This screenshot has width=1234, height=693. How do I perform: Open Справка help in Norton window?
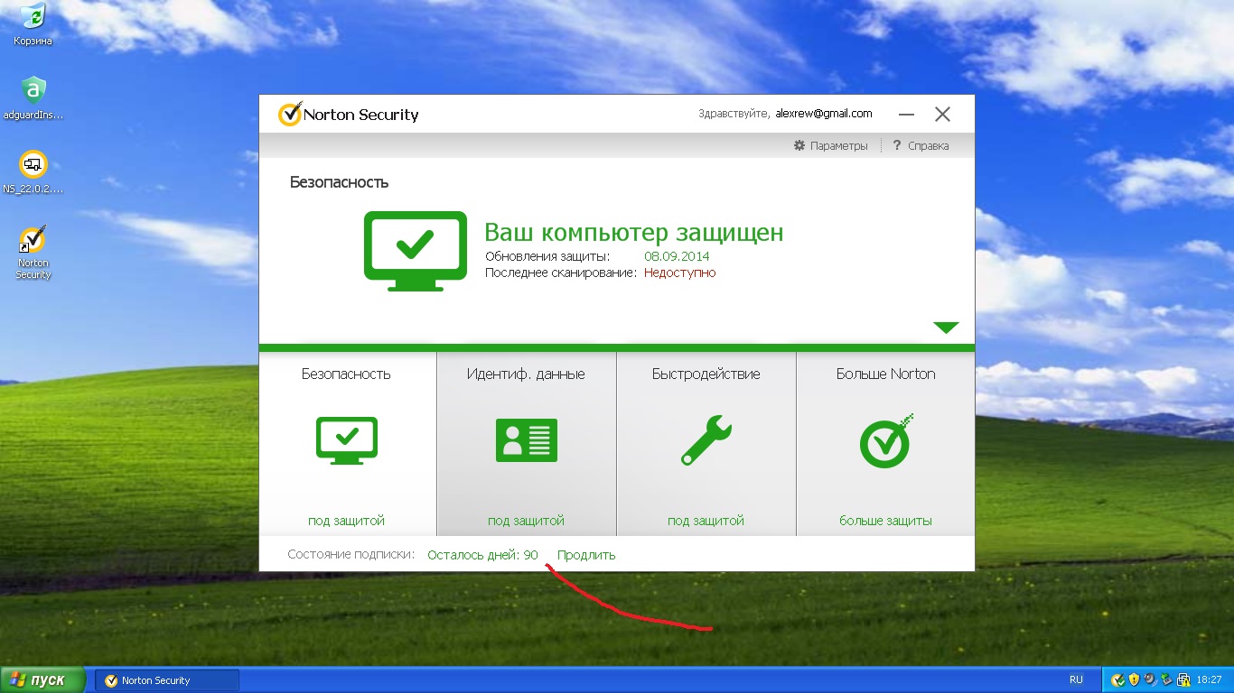(921, 145)
